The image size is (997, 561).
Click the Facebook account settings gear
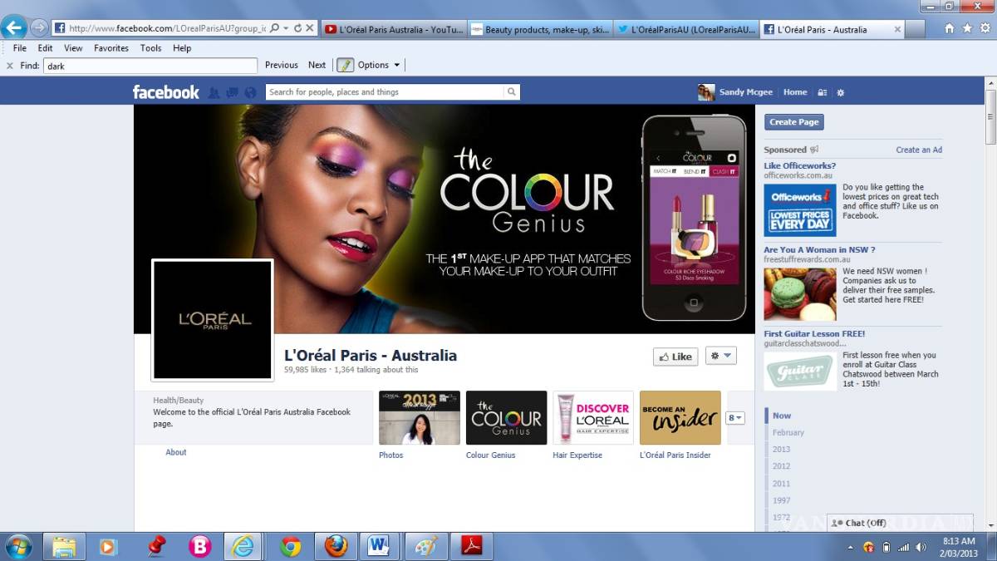tap(840, 92)
